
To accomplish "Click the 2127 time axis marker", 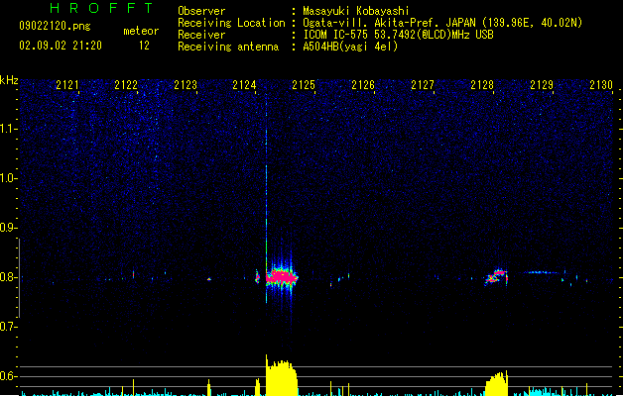I will (423, 84).
